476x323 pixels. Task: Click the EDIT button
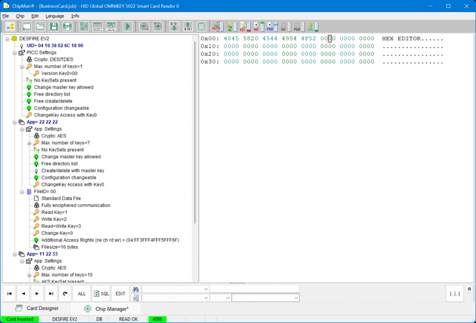[x=120, y=294]
